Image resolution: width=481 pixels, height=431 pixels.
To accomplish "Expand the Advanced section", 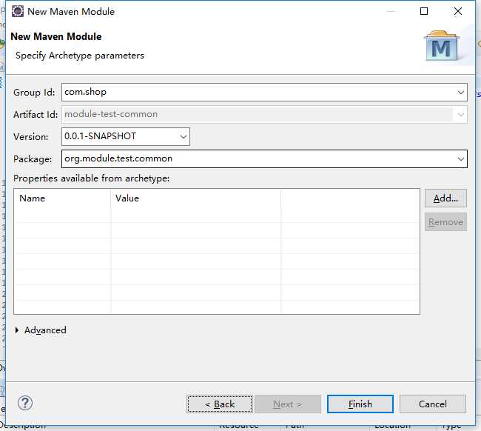I will coord(41,330).
